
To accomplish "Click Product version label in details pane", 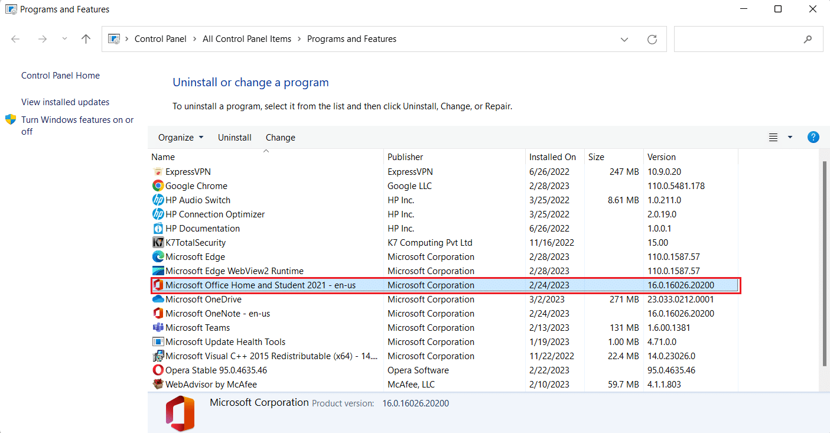I will click(x=343, y=403).
